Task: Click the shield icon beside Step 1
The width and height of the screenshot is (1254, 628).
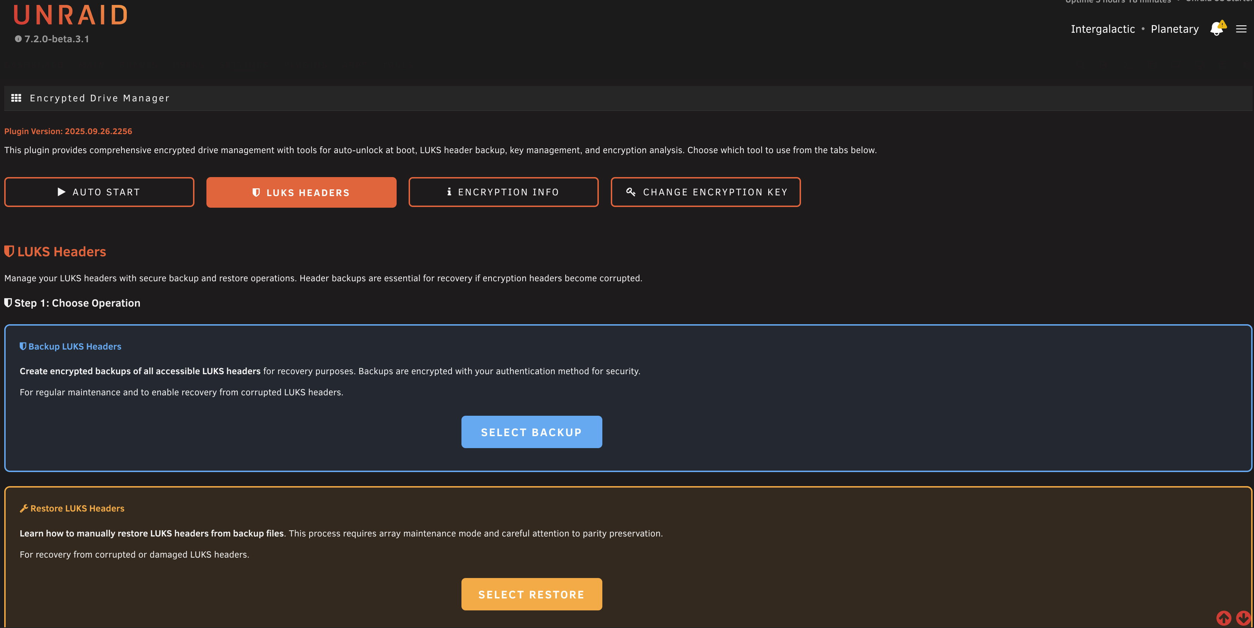Action: [8, 303]
